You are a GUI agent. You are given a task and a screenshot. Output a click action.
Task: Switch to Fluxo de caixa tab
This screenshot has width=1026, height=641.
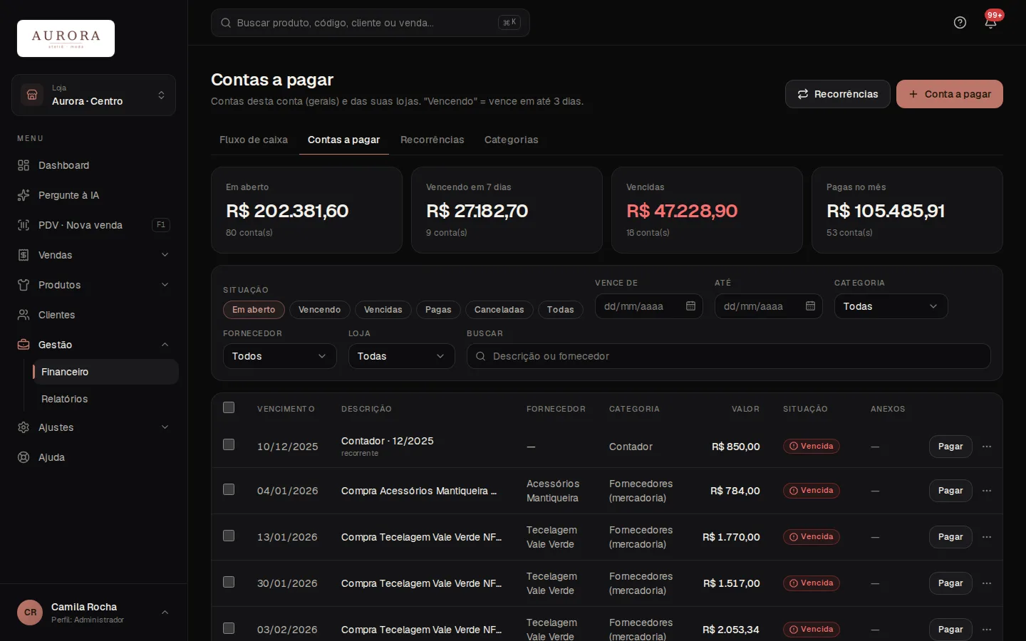254,140
